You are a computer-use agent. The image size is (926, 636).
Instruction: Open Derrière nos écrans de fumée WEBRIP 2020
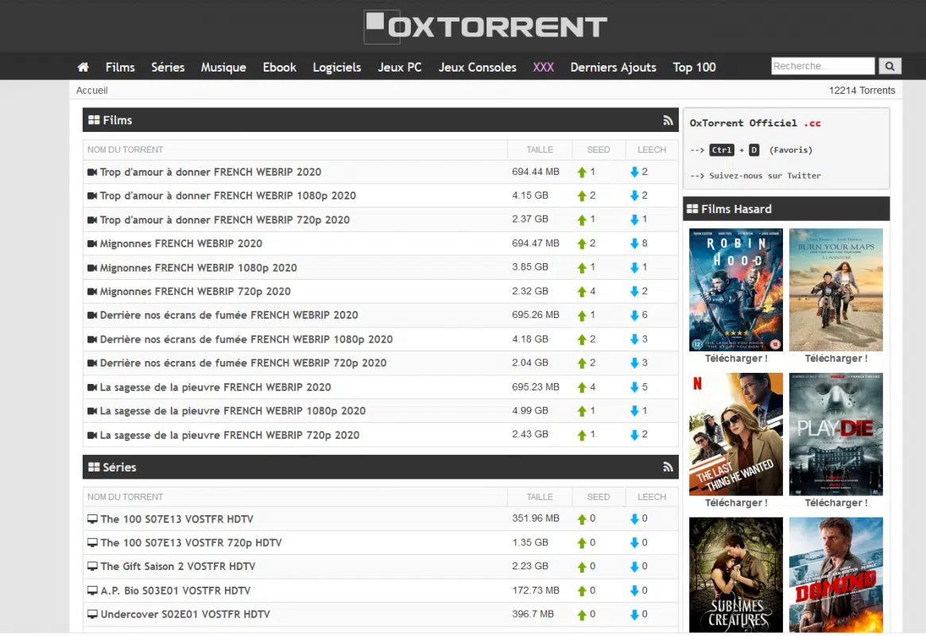pos(229,315)
